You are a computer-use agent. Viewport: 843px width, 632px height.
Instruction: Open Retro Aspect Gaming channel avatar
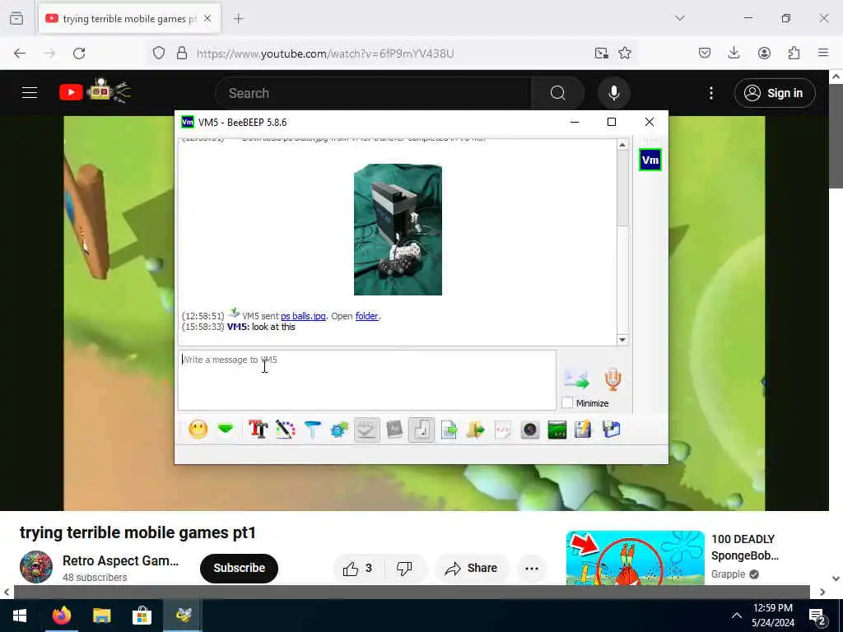pos(36,567)
